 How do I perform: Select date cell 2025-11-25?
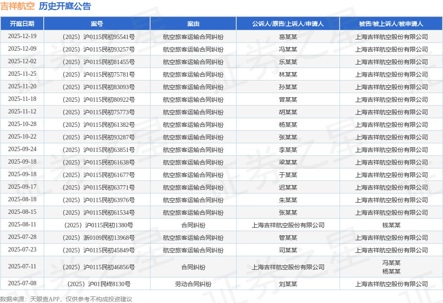pyautogui.click(x=22, y=74)
